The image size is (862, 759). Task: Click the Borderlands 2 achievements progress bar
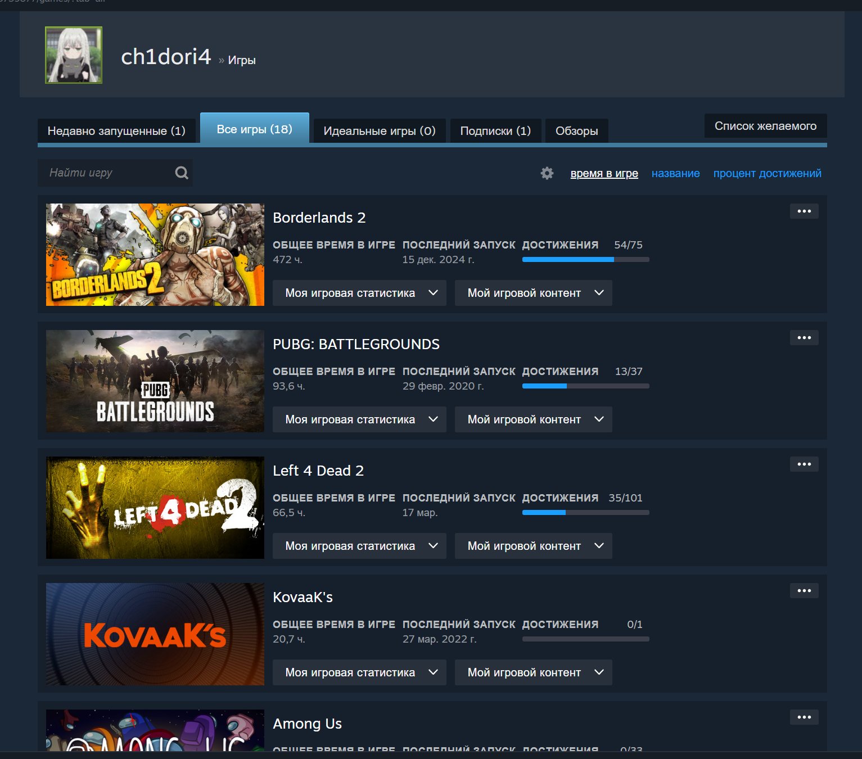tap(585, 260)
